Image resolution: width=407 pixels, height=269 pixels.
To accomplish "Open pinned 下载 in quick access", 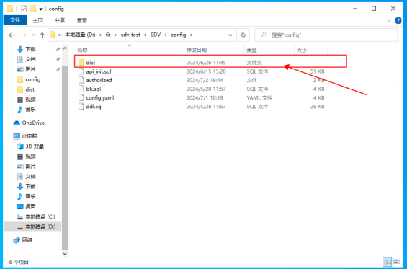I will (31, 49).
